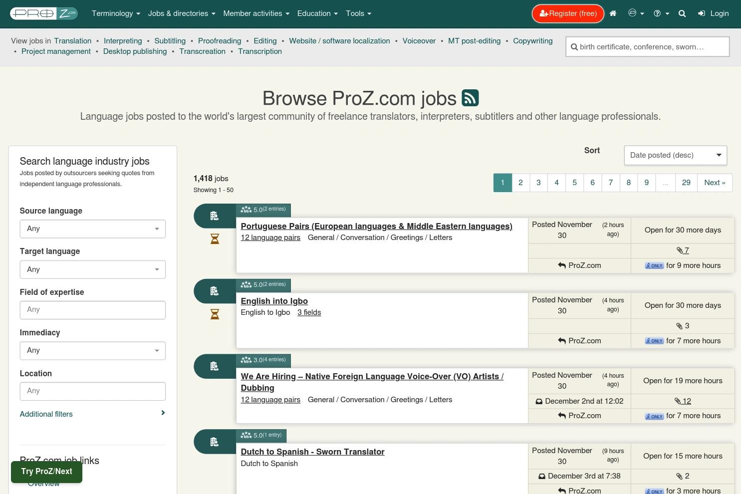741x494 pixels.
Task: Click the hourglass icon for English into Igbo
Action: 215,314
